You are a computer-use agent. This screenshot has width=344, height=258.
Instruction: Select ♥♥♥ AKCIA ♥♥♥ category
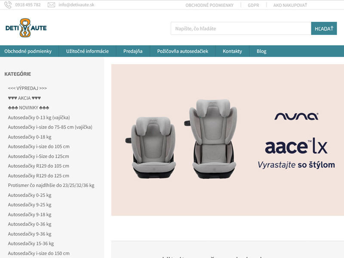pos(25,98)
